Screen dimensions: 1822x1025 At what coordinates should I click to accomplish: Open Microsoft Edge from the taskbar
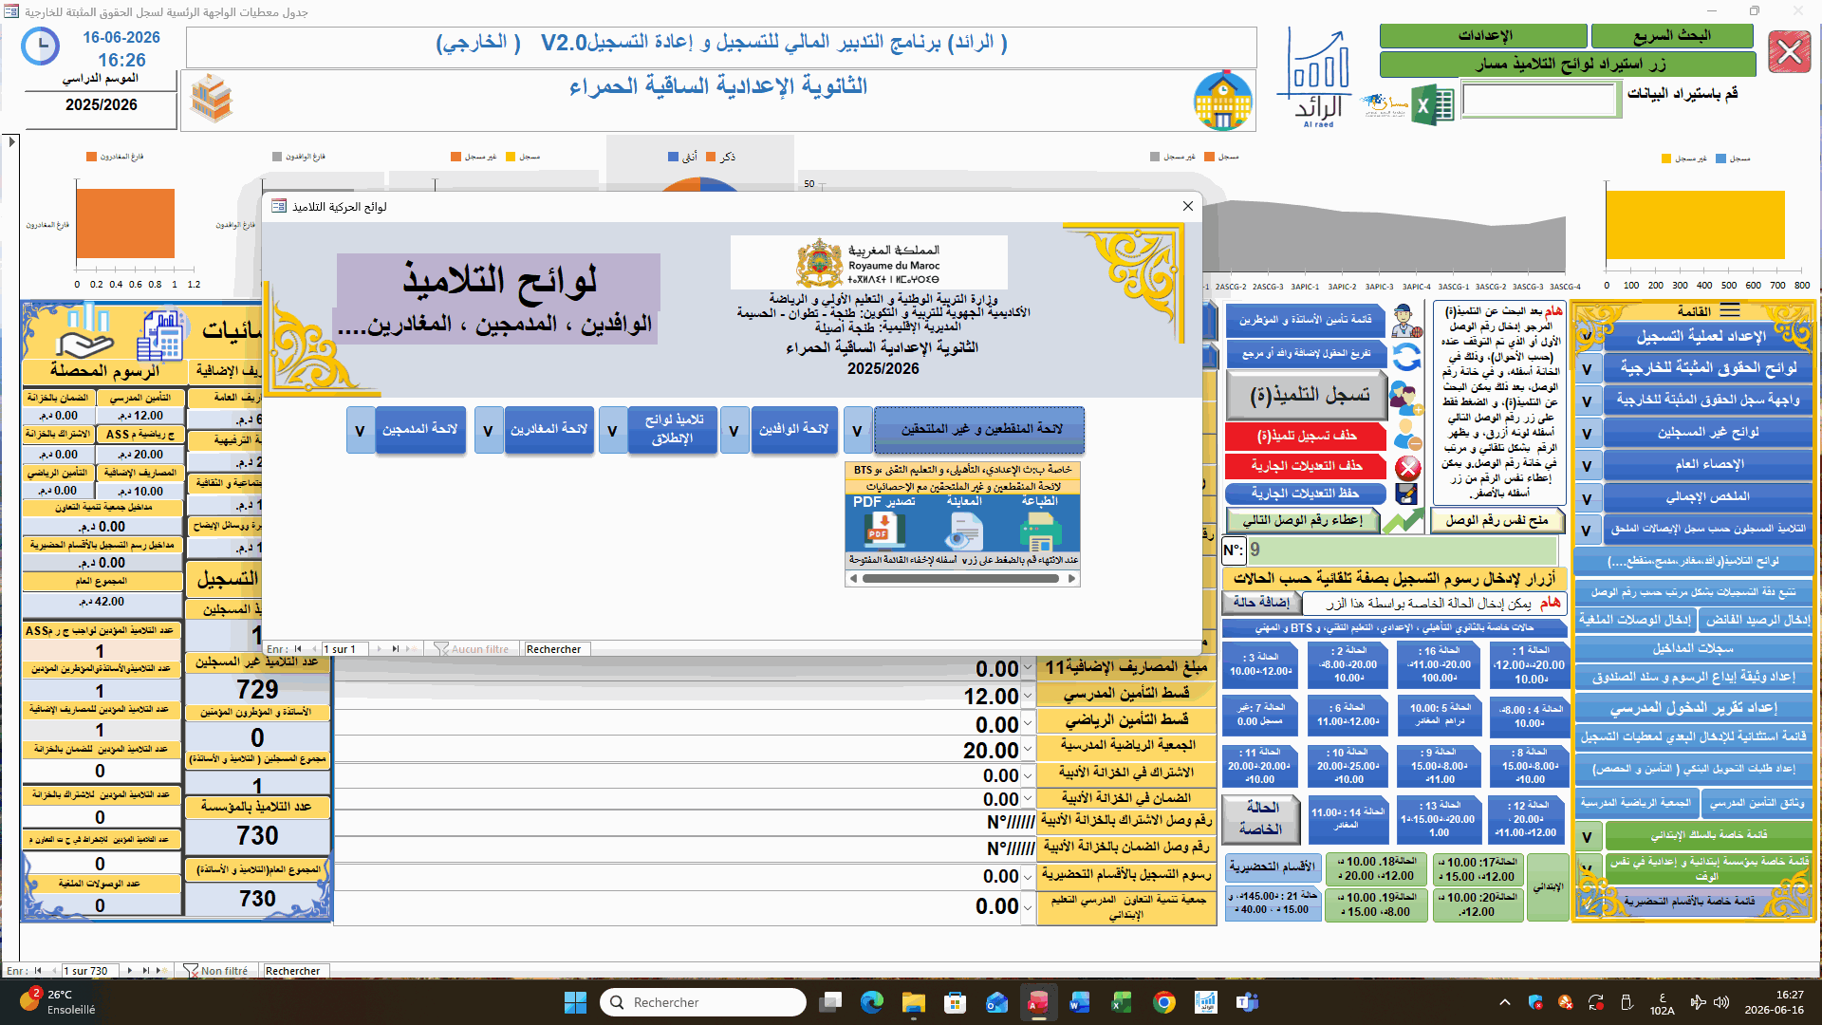[x=871, y=1002]
